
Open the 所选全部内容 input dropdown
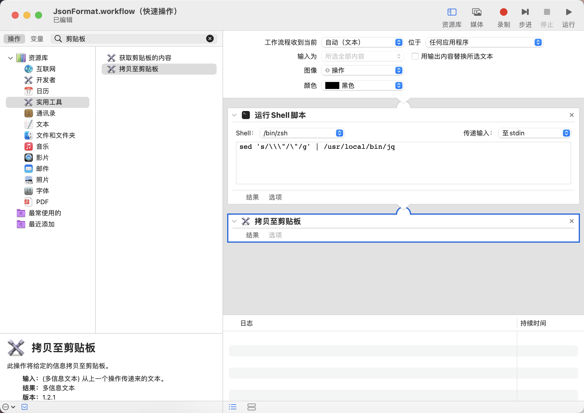[362, 56]
